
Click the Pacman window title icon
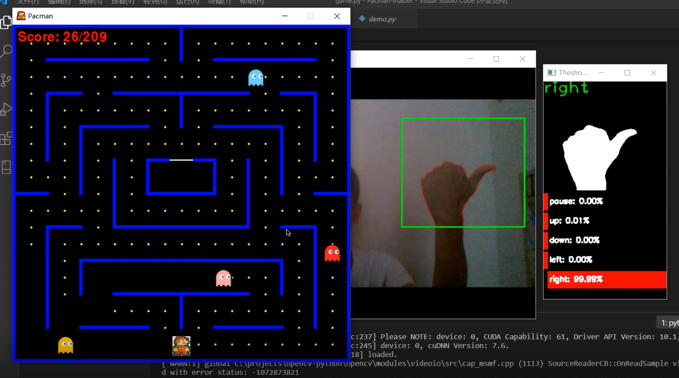(x=21, y=16)
